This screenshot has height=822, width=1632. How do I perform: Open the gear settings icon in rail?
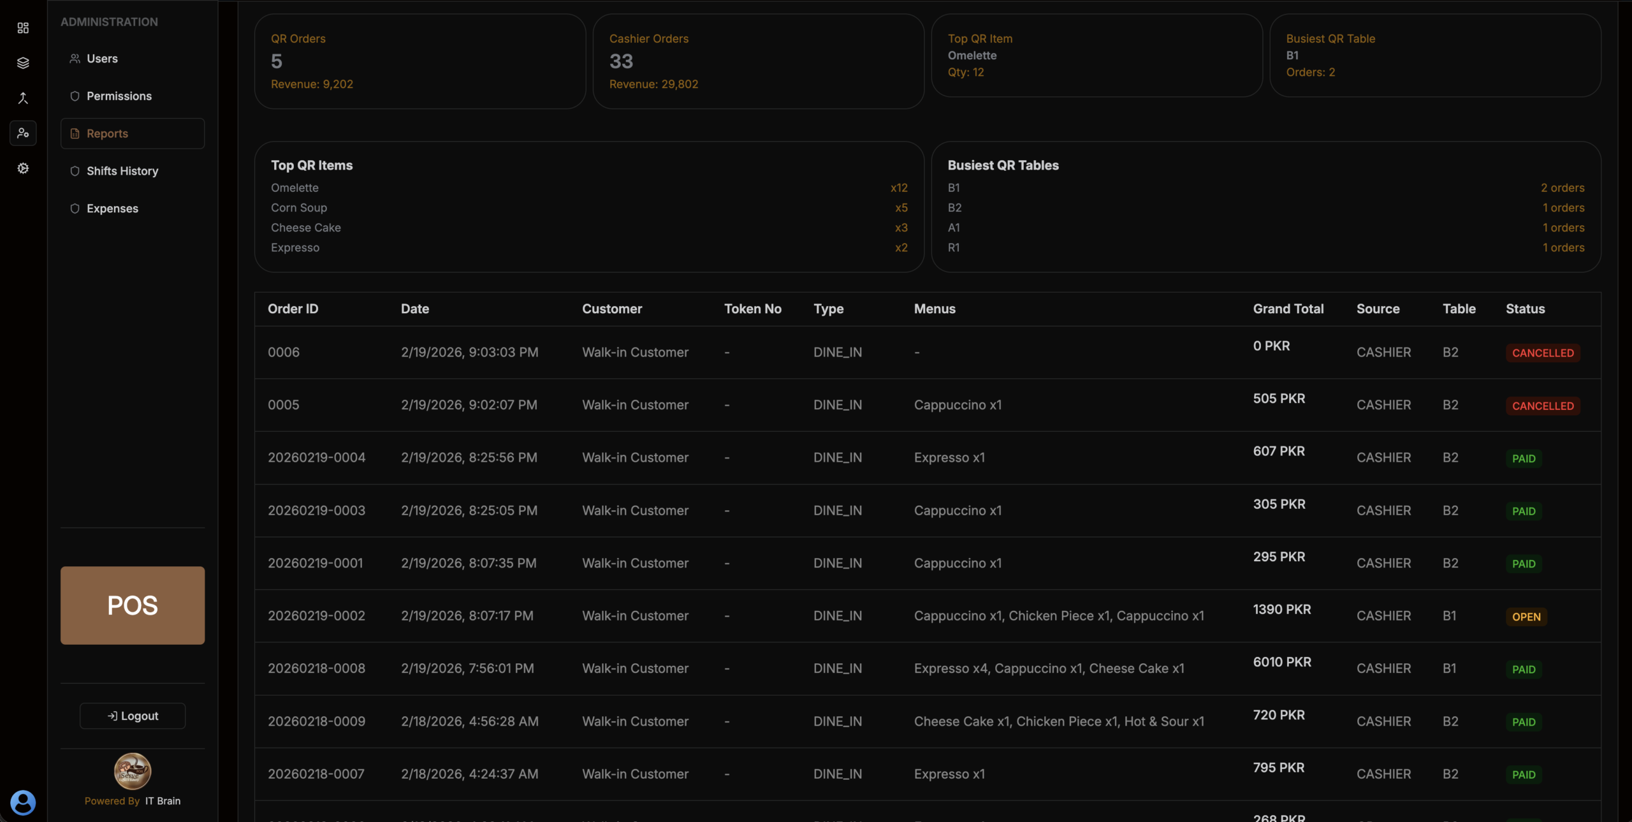(x=23, y=168)
